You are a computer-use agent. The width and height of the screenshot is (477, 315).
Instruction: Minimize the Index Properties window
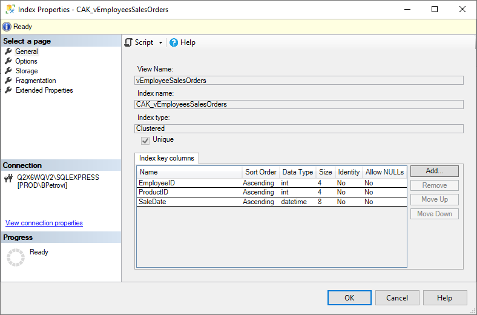pyautogui.click(x=407, y=9)
